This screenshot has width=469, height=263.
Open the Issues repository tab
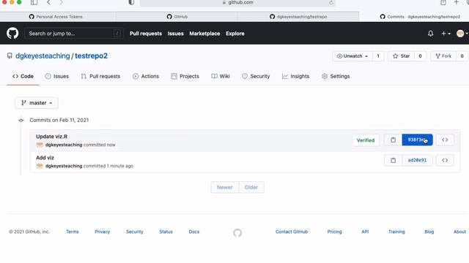click(x=57, y=76)
